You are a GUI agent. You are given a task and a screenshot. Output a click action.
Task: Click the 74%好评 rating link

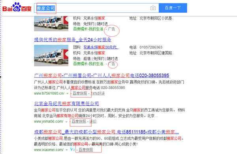[x=98, y=94]
